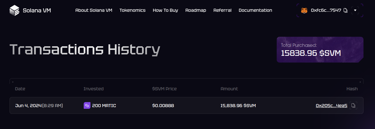Image resolution: width=375 pixels, height=129 pixels.
Task: Click the Total Purchased 15838.96 $SVM card
Action: (x=320, y=50)
